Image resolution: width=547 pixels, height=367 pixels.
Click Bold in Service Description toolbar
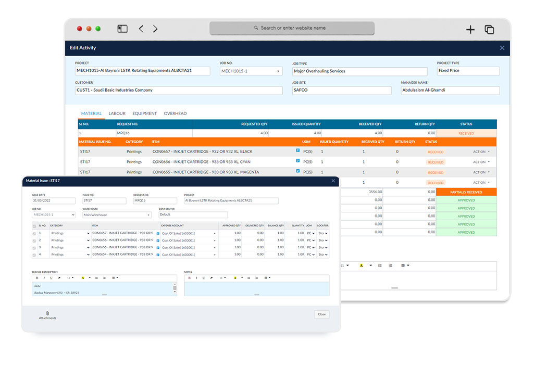coord(37,278)
